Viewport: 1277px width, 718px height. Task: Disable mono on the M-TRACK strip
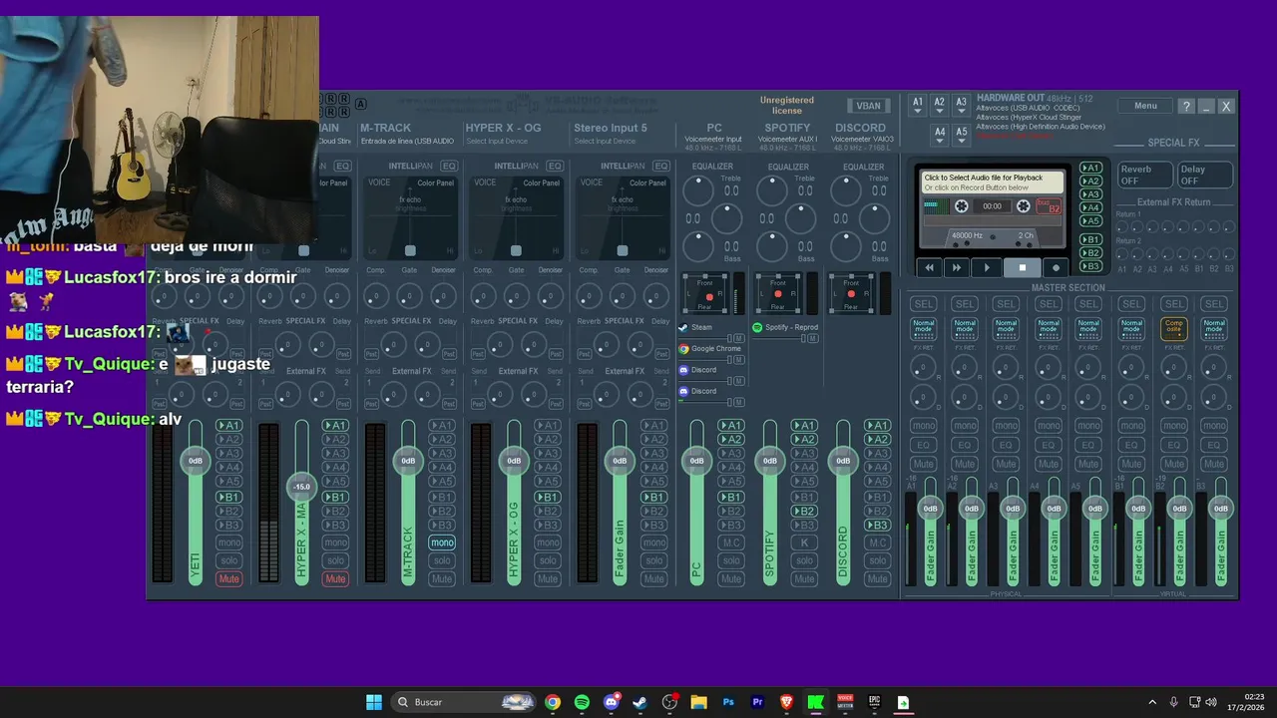tap(442, 542)
